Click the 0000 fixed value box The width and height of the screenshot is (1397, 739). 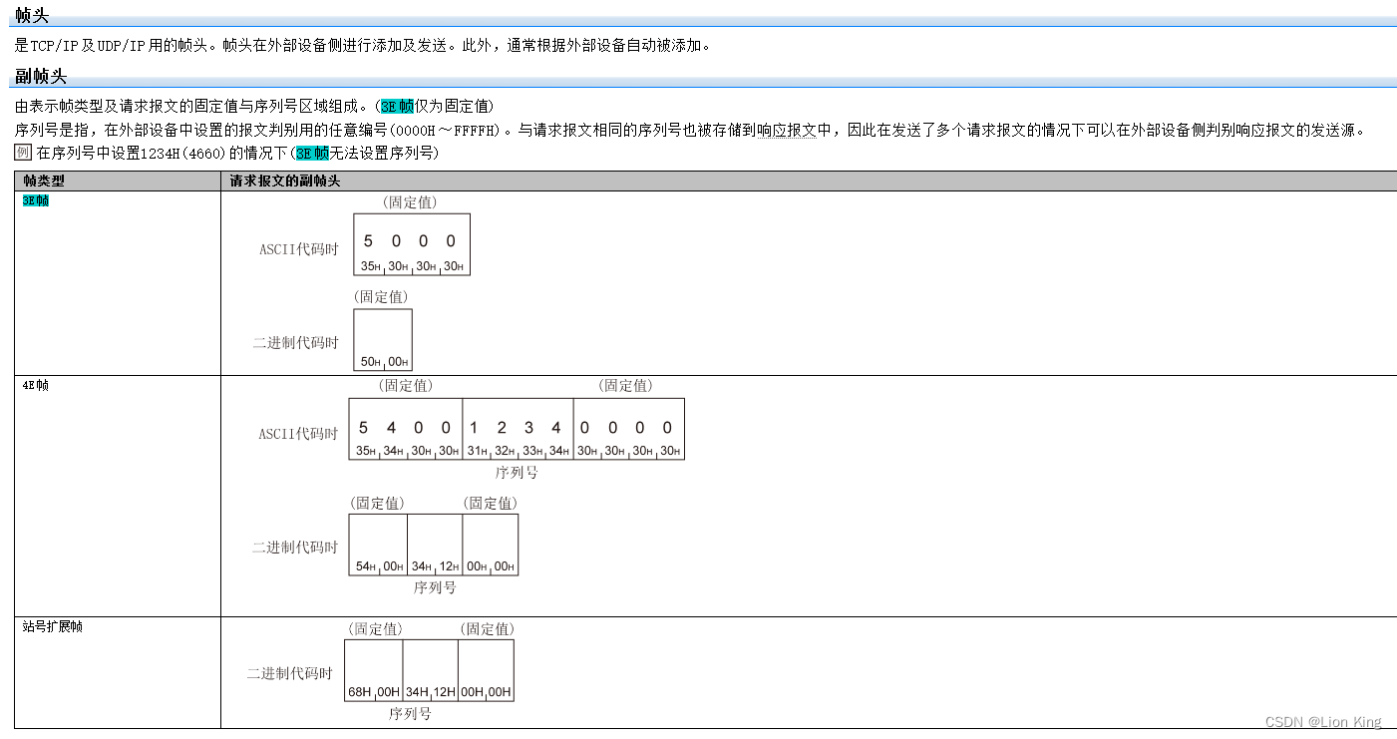coord(628,428)
